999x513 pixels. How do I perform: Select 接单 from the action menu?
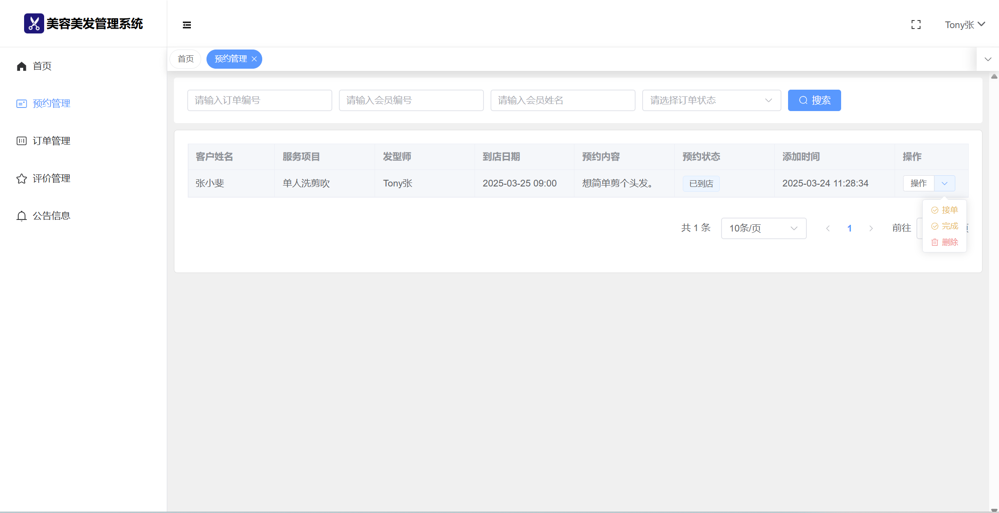coord(945,210)
